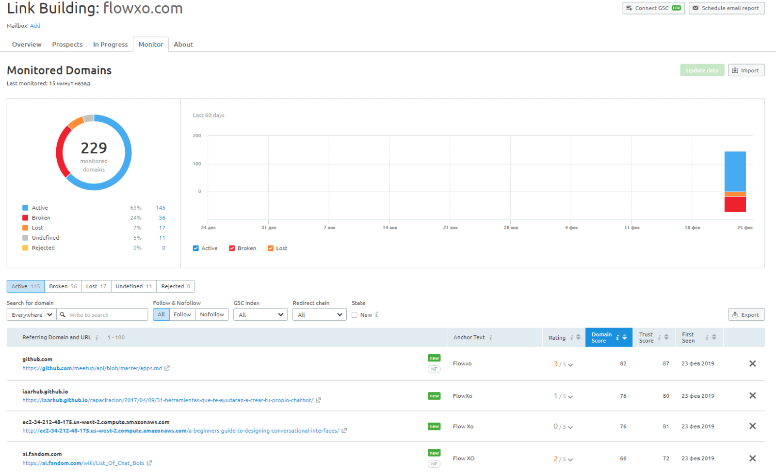Viewport: 776px width, 475px height.
Task: Remove the amazonaws.com row with X
Action: pos(752,426)
